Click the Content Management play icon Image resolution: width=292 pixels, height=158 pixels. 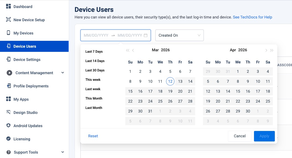(9, 73)
